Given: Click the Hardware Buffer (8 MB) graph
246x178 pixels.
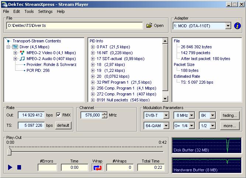Looking at the screenshot, I should coord(207,165).
